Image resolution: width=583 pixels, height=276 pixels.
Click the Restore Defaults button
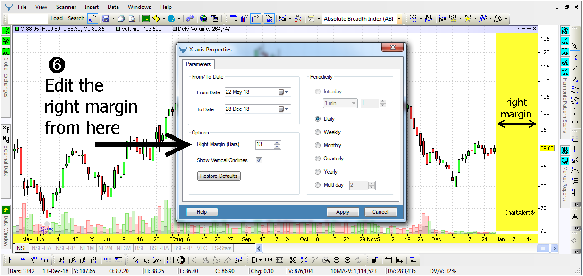[219, 176]
